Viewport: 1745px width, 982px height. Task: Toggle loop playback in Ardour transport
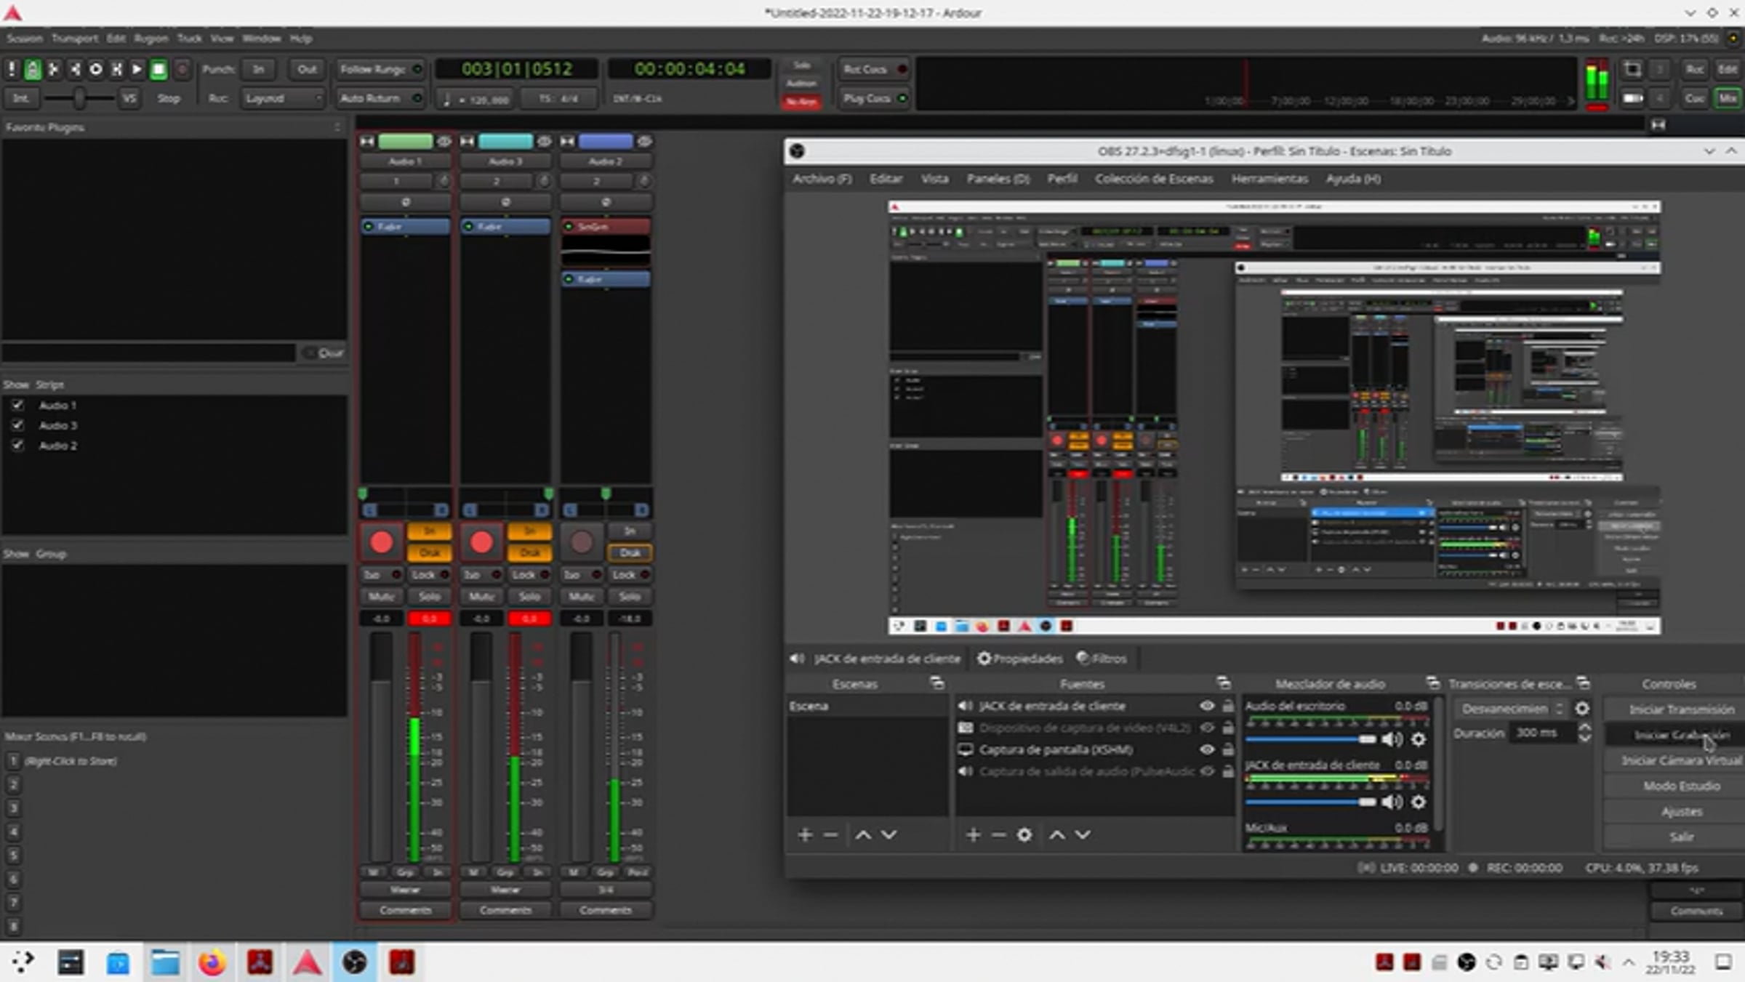click(x=95, y=70)
